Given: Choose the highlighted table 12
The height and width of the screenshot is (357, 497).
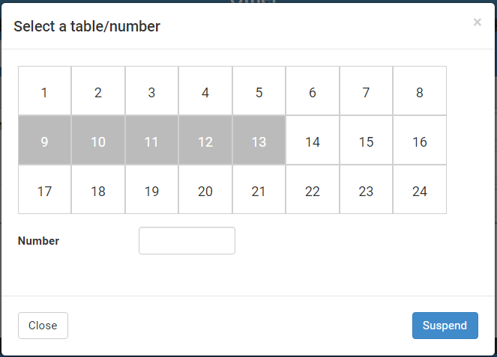Looking at the screenshot, I should (x=205, y=141).
